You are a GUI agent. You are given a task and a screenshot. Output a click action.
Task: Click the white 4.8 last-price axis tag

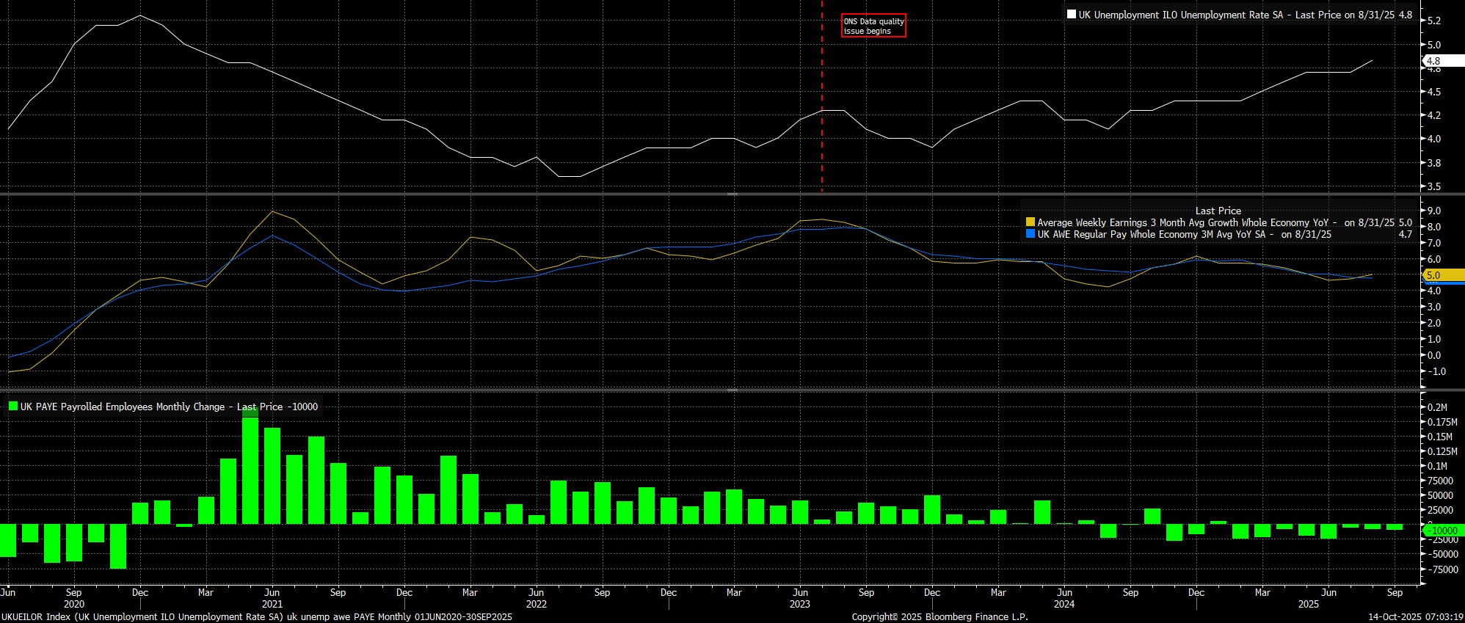click(x=1434, y=61)
